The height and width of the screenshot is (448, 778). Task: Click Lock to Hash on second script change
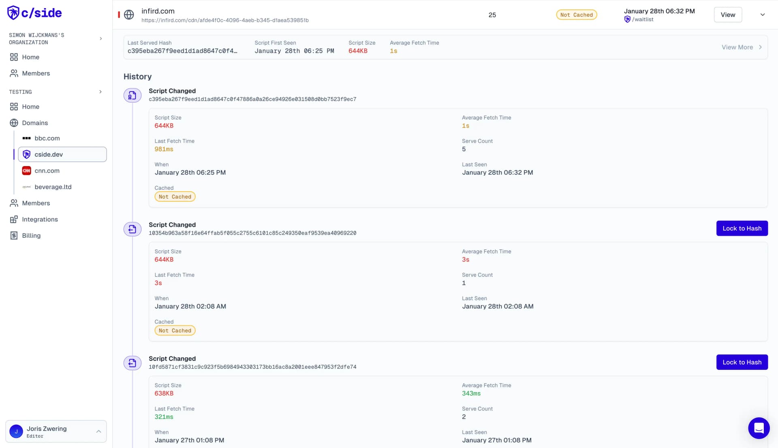tap(742, 228)
